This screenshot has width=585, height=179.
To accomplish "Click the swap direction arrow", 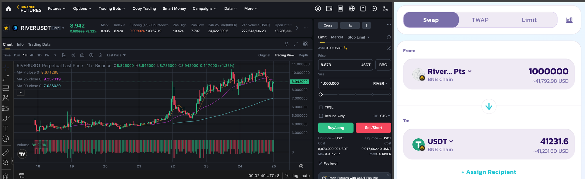I will [x=488, y=106].
